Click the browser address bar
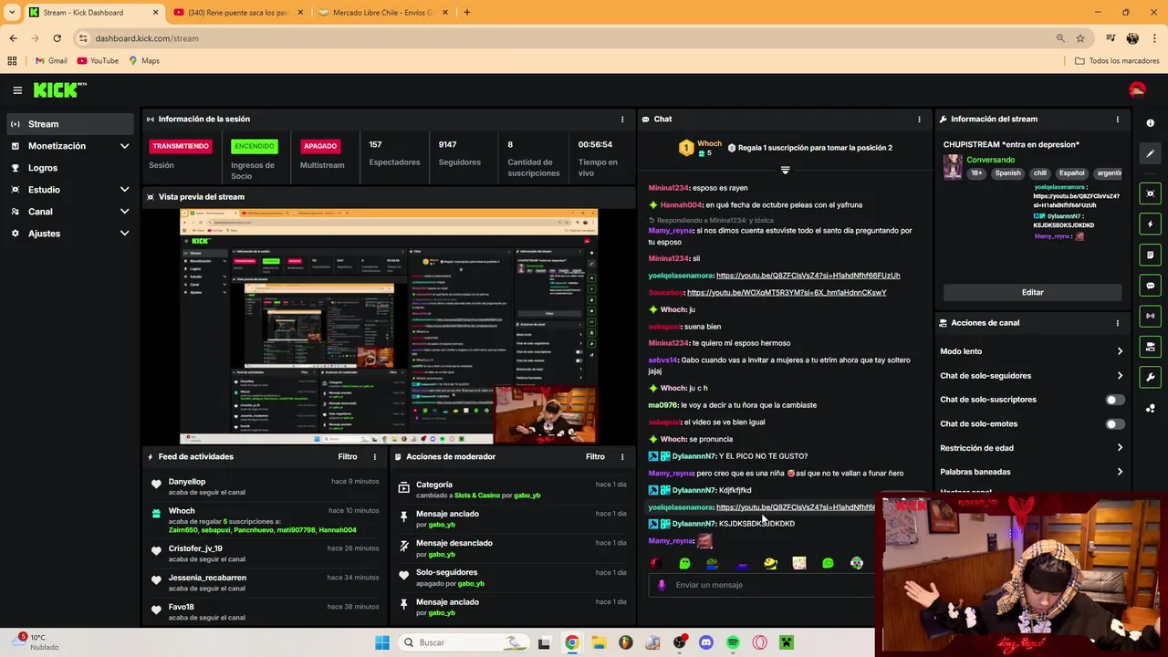This screenshot has width=1168, height=657. click(566, 38)
